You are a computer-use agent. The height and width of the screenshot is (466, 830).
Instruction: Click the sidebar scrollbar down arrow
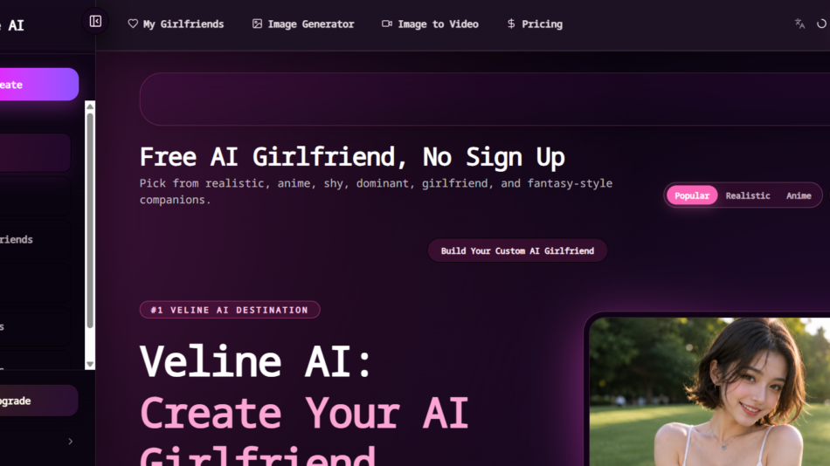click(90, 365)
